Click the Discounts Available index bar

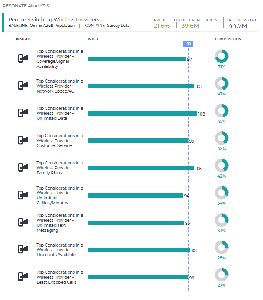pos(138,250)
